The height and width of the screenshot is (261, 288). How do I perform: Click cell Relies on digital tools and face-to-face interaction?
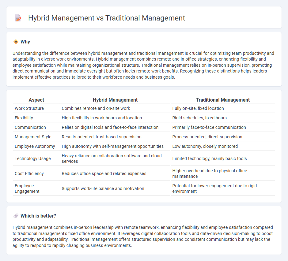[x=115, y=127]
